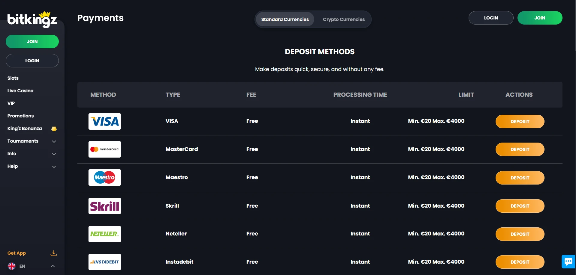576x275 pixels.
Task: Click DEPOSIT for Neteller
Action: (x=520, y=234)
